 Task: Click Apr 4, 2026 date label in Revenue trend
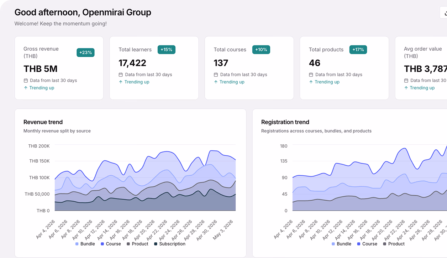[x=46, y=229]
